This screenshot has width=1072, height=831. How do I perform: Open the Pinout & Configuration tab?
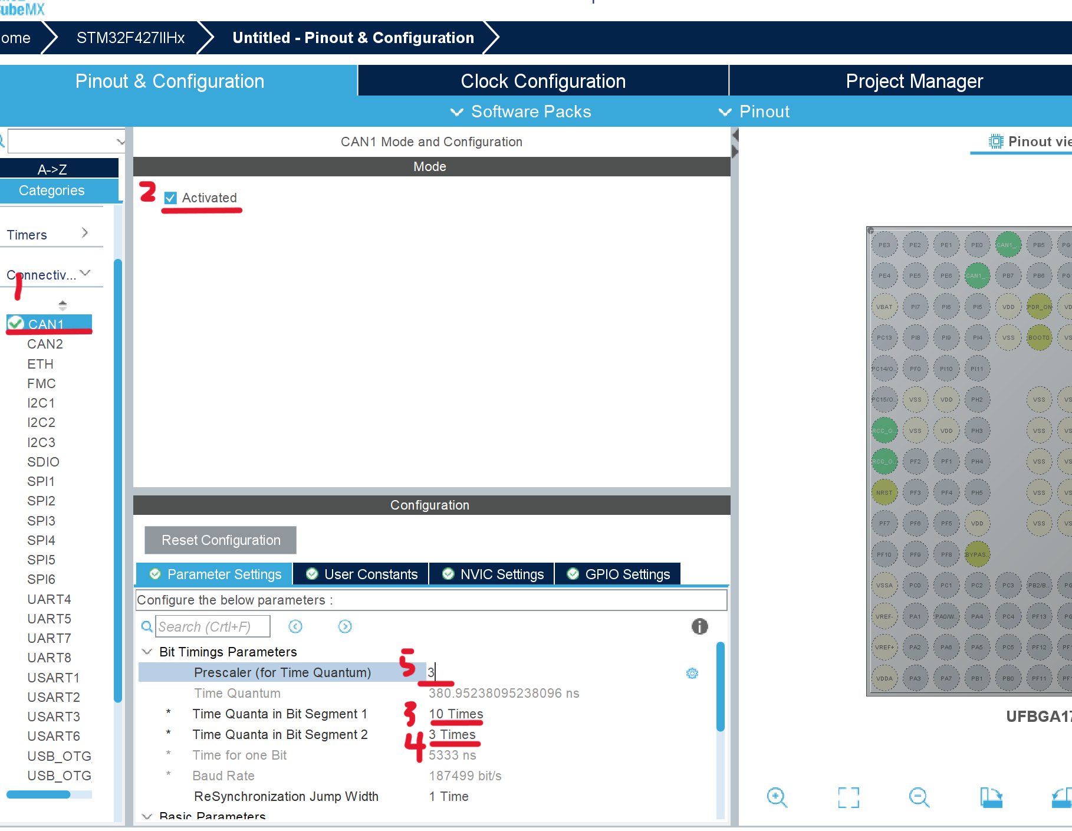pos(170,81)
